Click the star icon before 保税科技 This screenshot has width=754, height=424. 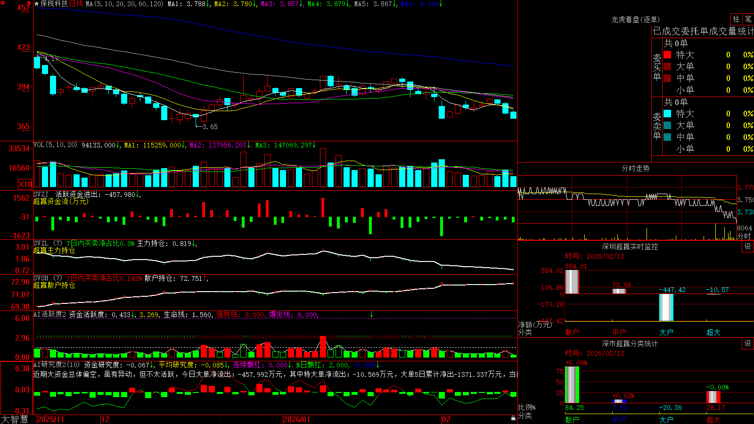(36, 4)
